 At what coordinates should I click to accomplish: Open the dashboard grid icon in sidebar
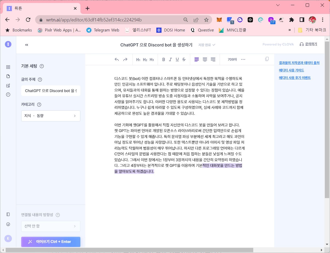click(8, 67)
